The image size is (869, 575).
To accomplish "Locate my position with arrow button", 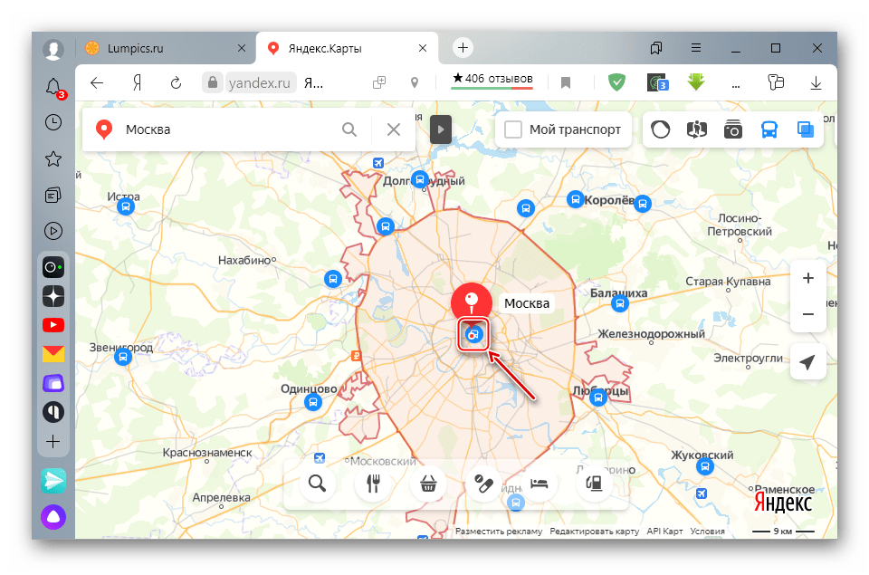I will click(808, 362).
